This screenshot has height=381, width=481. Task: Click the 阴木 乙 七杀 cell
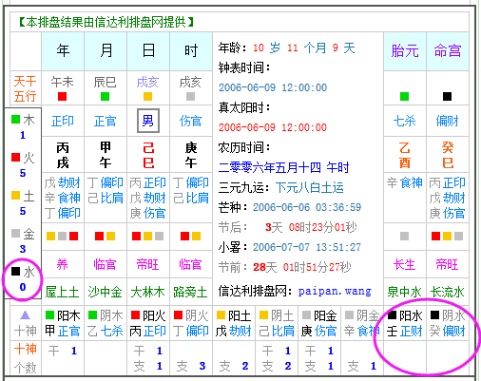pos(106,323)
